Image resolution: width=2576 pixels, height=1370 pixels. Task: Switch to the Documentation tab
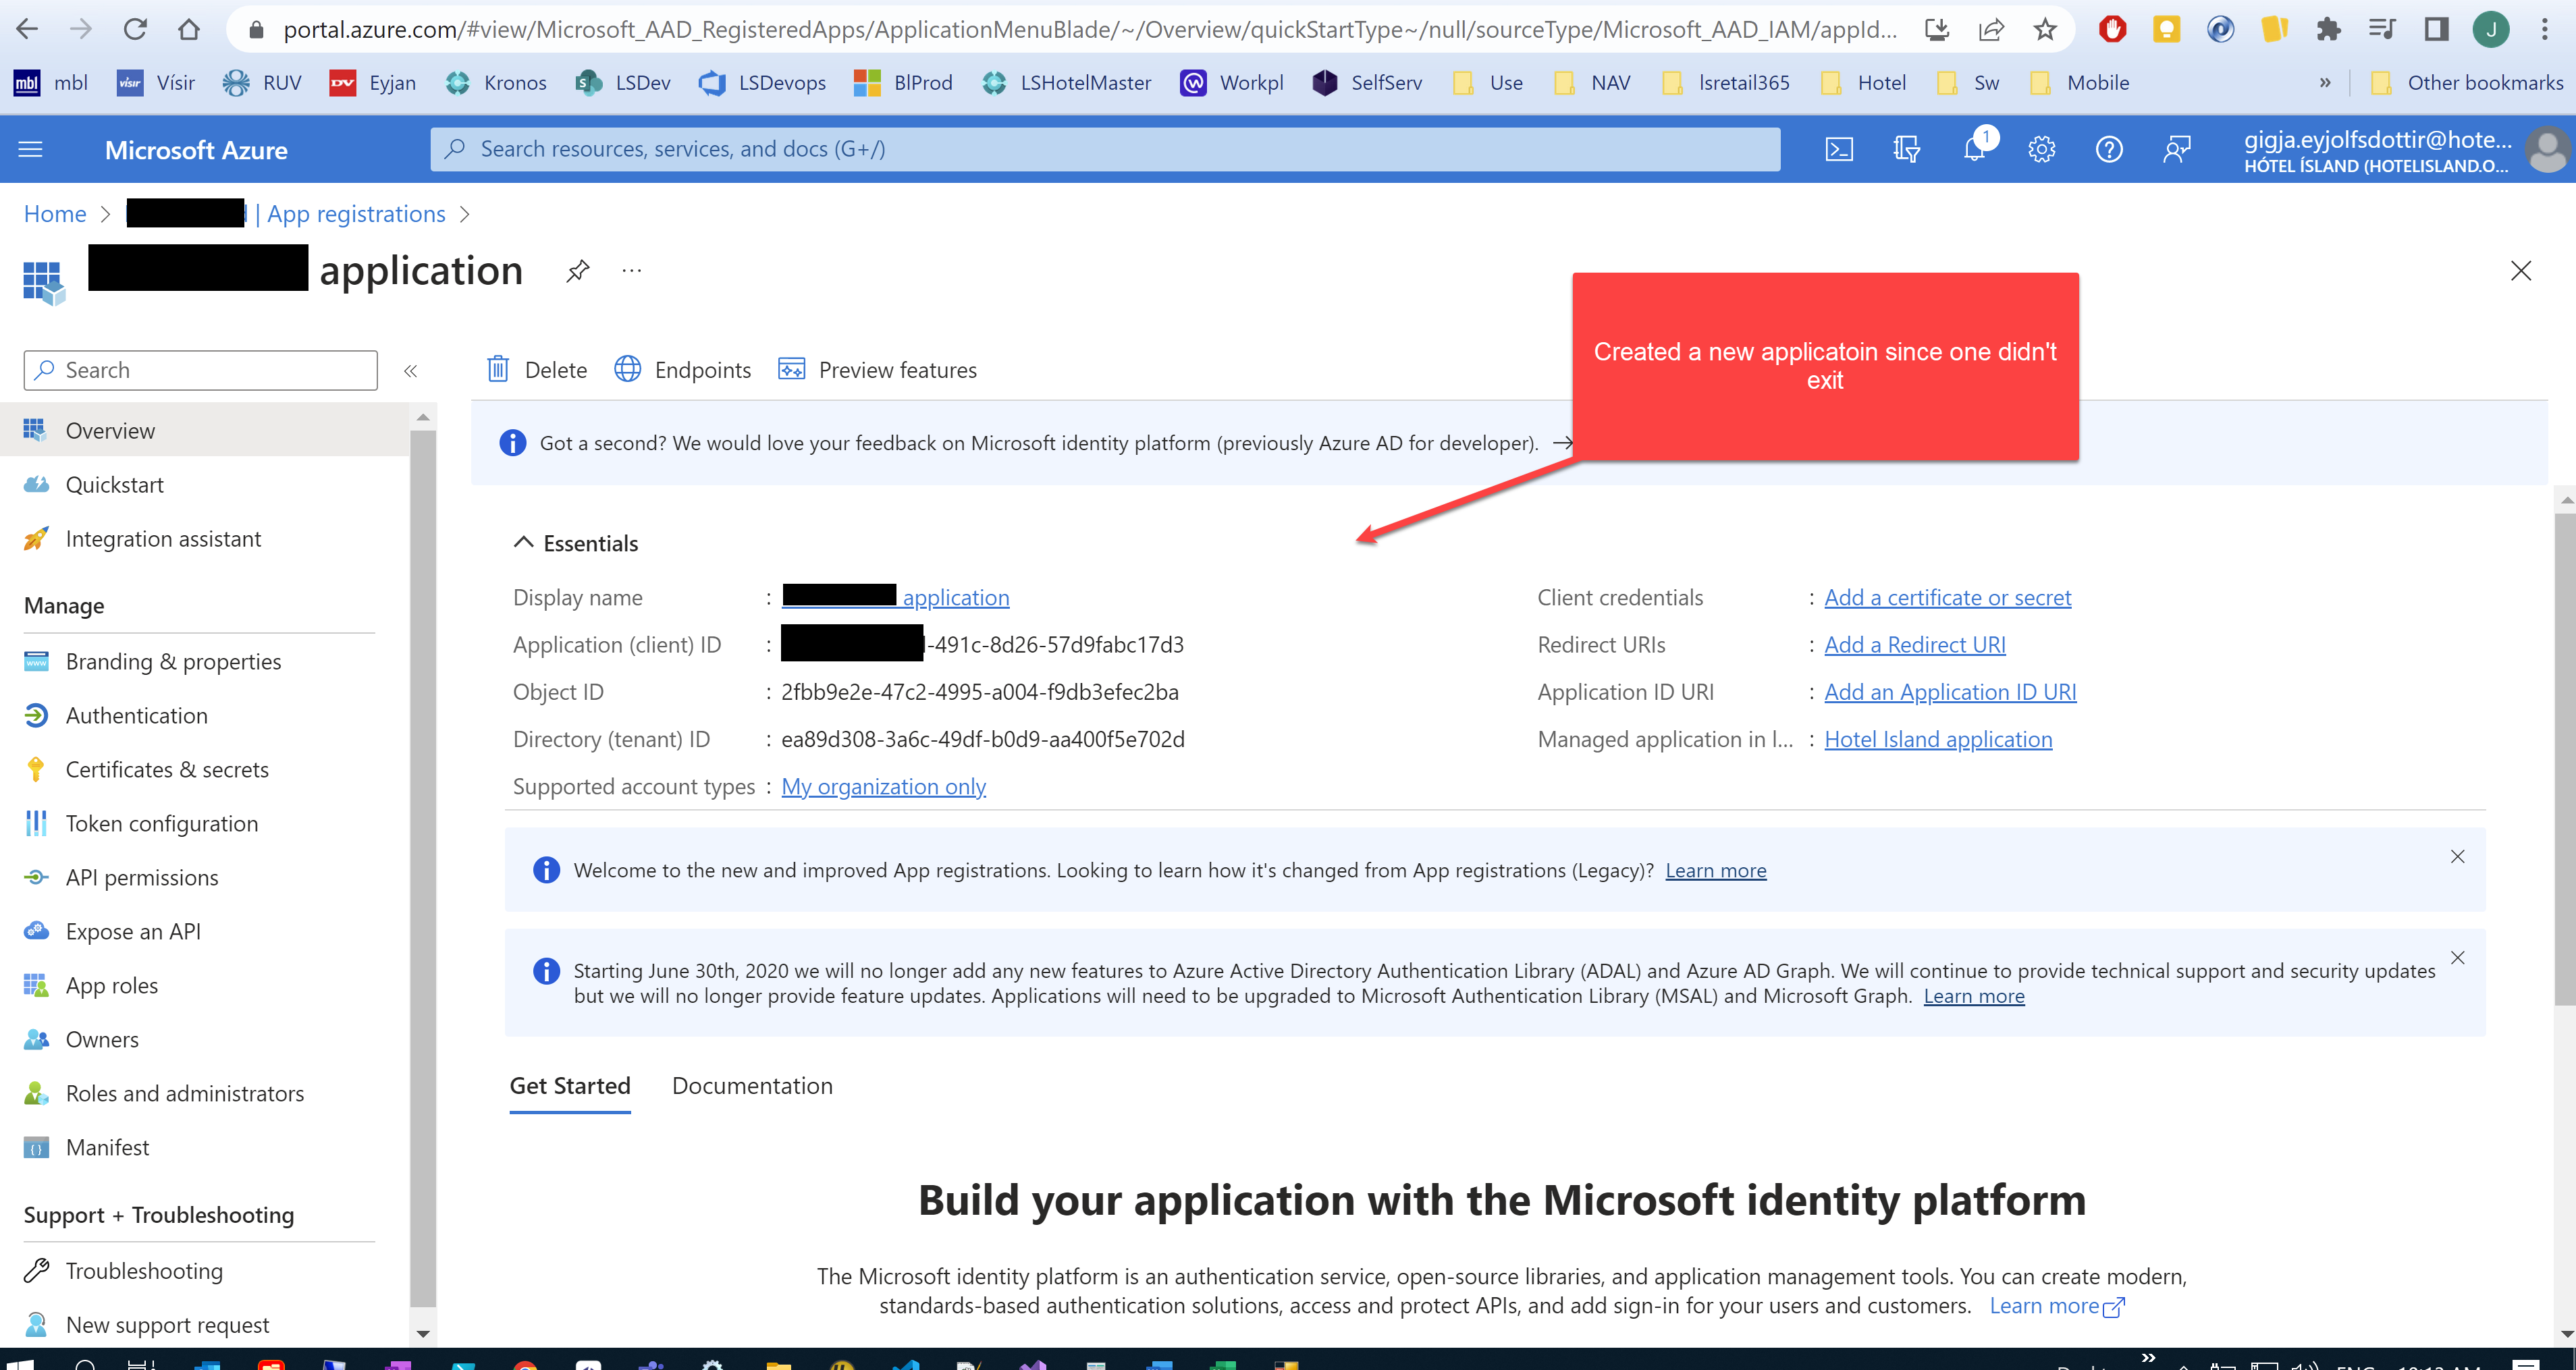point(752,1086)
